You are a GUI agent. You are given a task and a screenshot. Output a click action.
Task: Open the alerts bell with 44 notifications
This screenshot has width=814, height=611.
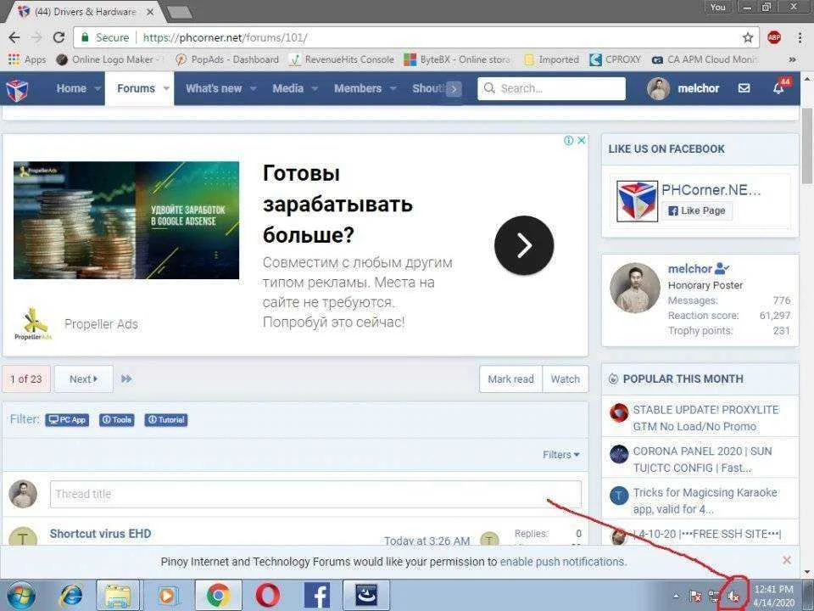[x=780, y=87]
